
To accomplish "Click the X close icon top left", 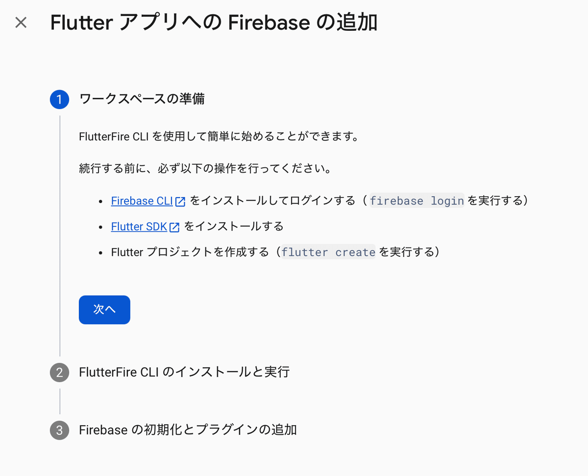I will 21,23.
